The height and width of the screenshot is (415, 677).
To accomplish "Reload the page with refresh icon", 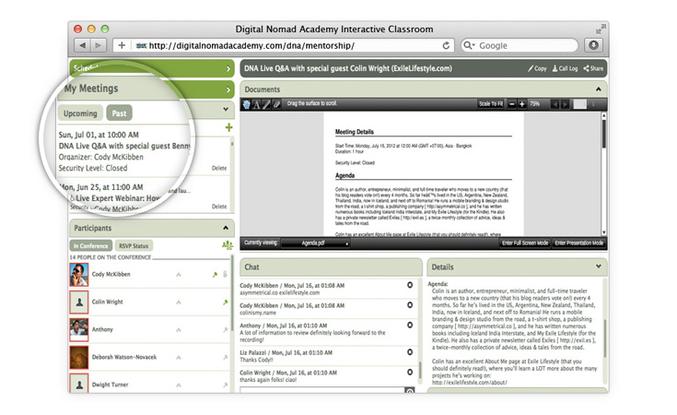I will pos(446,45).
